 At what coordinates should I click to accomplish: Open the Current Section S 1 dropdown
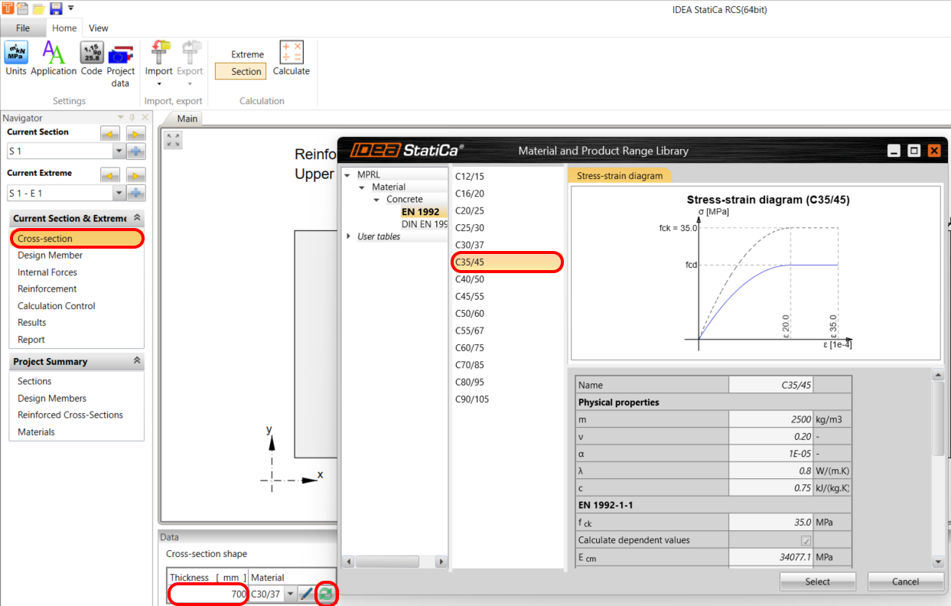coord(118,151)
